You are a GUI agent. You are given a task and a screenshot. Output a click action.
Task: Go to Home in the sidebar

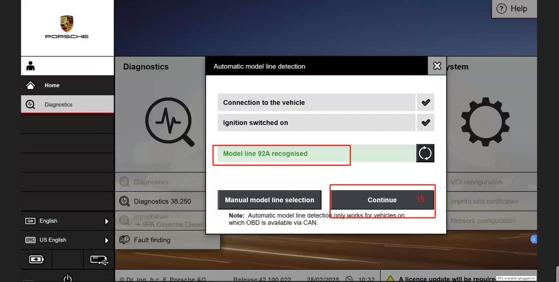[52, 85]
